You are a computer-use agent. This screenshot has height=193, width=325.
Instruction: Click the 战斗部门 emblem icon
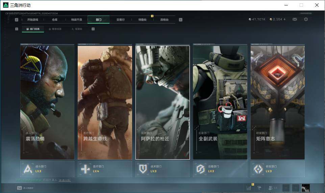pos(28,169)
